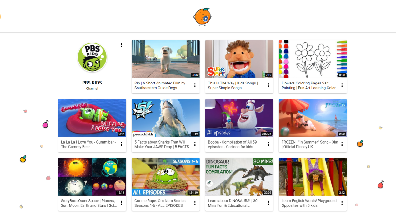
Task: Open more options for La La La I Love You
Action: tap(121, 144)
